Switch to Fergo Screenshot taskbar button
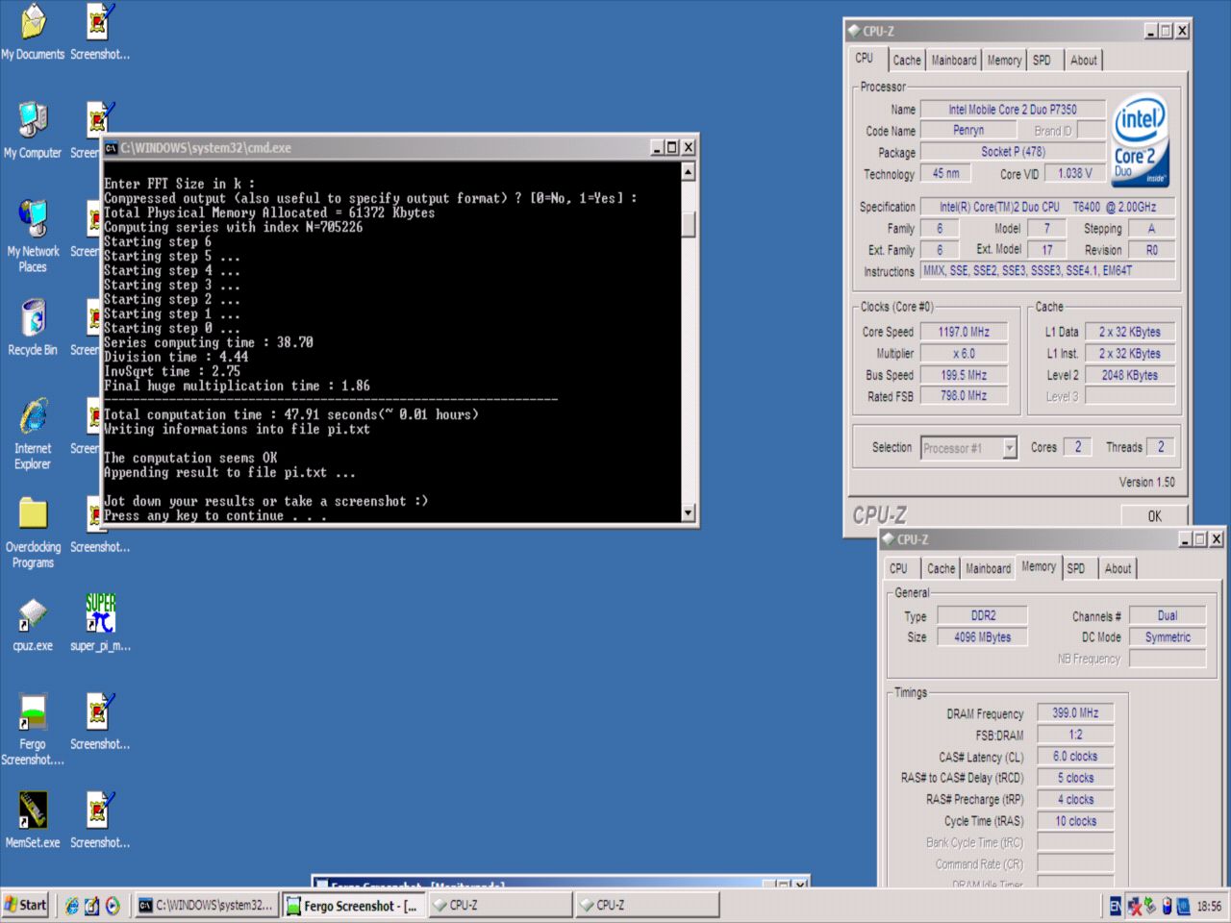The image size is (1231, 923). pyautogui.click(x=353, y=905)
